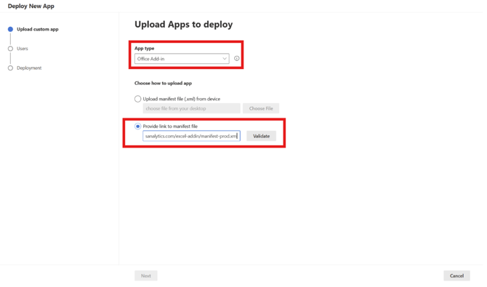Click the choose file from desktop field
Image resolution: width=487 pixels, height=287 pixels.
[x=193, y=109]
